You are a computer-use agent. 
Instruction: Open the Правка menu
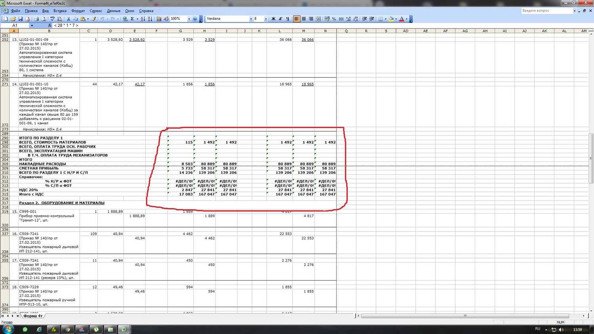(31, 11)
